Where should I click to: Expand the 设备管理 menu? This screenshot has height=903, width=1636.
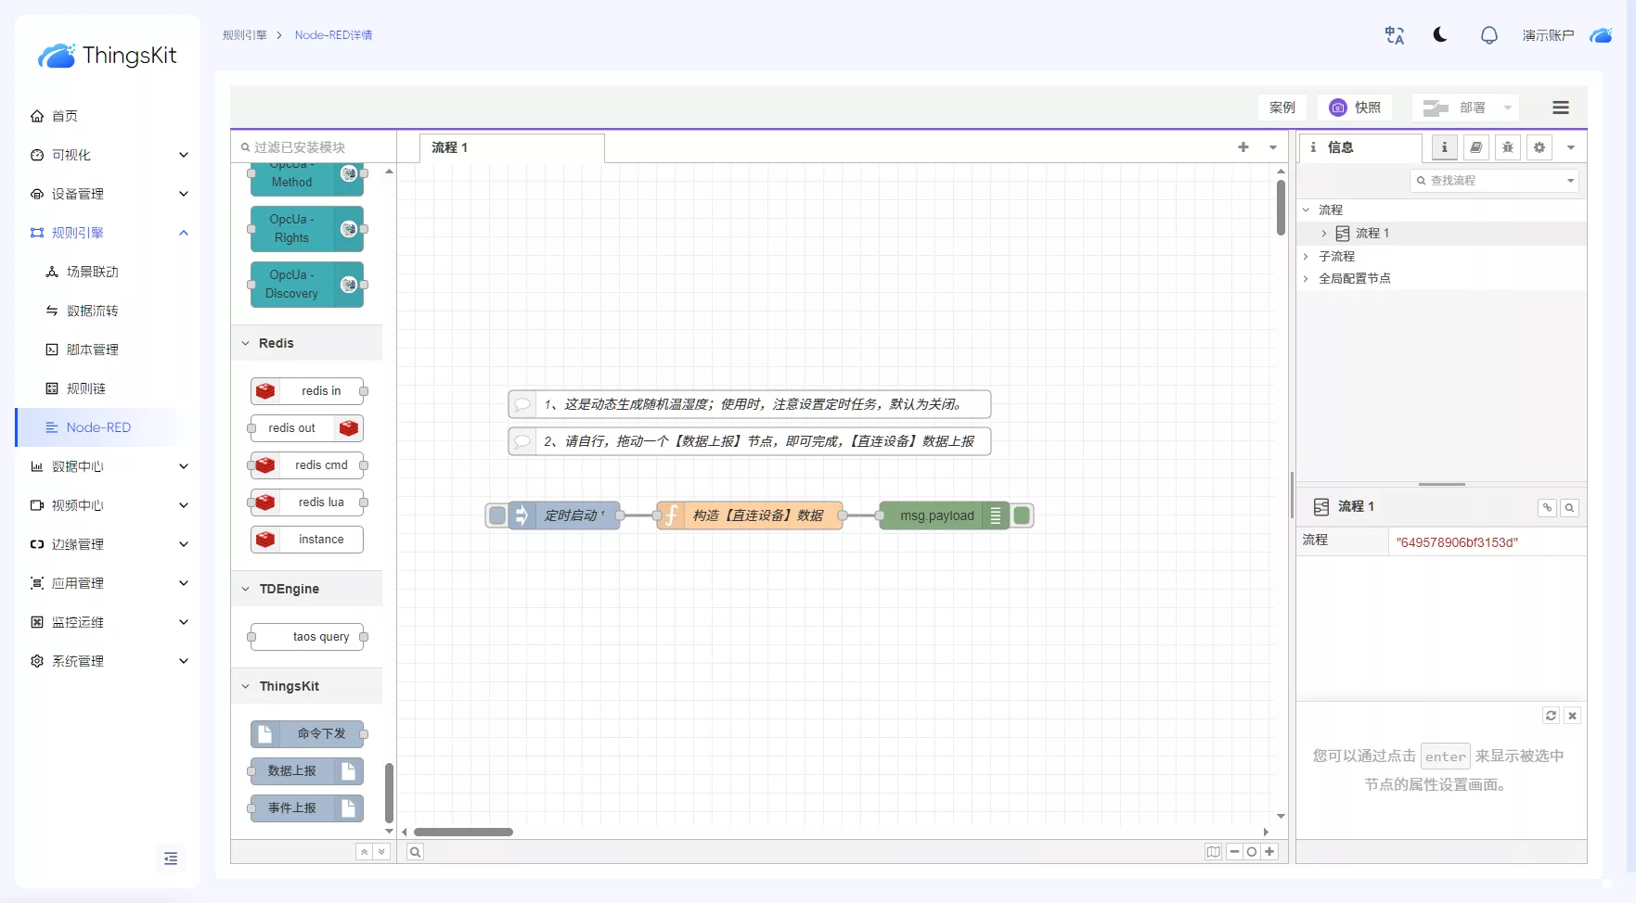click(x=108, y=194)
